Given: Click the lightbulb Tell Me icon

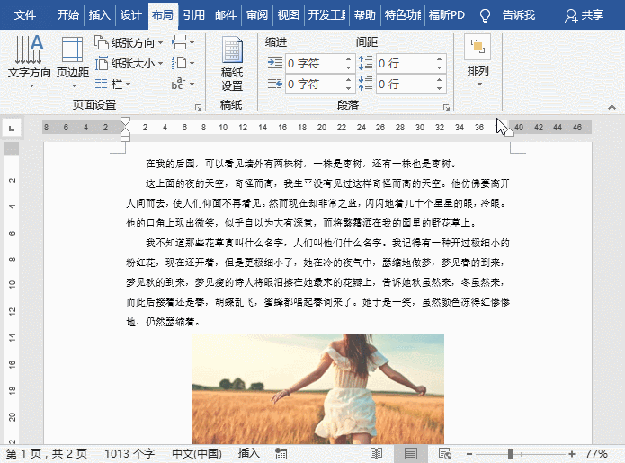Looking at the screenshot, I should click(485, 15).
